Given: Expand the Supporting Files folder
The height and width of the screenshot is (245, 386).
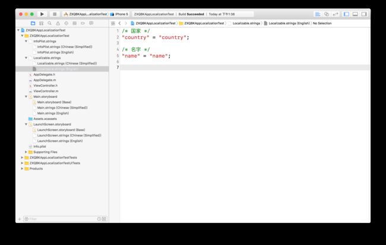Looking at the screenshot, I should 26,152.
